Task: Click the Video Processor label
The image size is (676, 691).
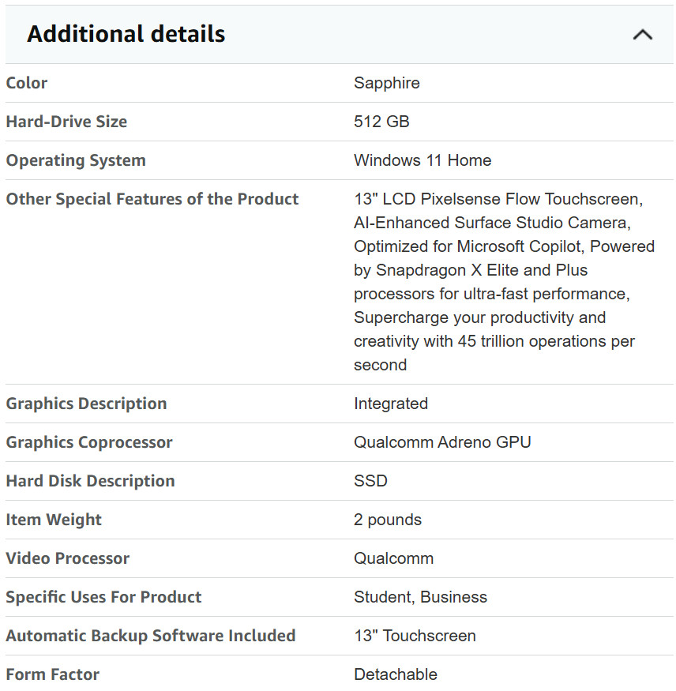Action: 67,558
